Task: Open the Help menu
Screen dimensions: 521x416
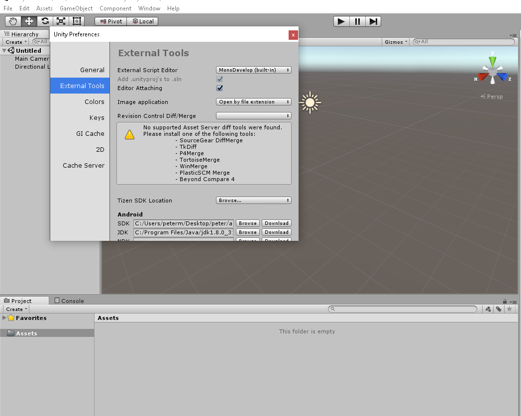Action: pyautogui.click(x=173, y=8)
